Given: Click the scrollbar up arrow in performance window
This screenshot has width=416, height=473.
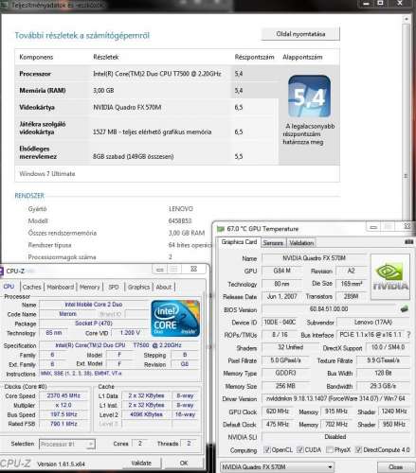Looking at the screenshot, I should (407, 19).
